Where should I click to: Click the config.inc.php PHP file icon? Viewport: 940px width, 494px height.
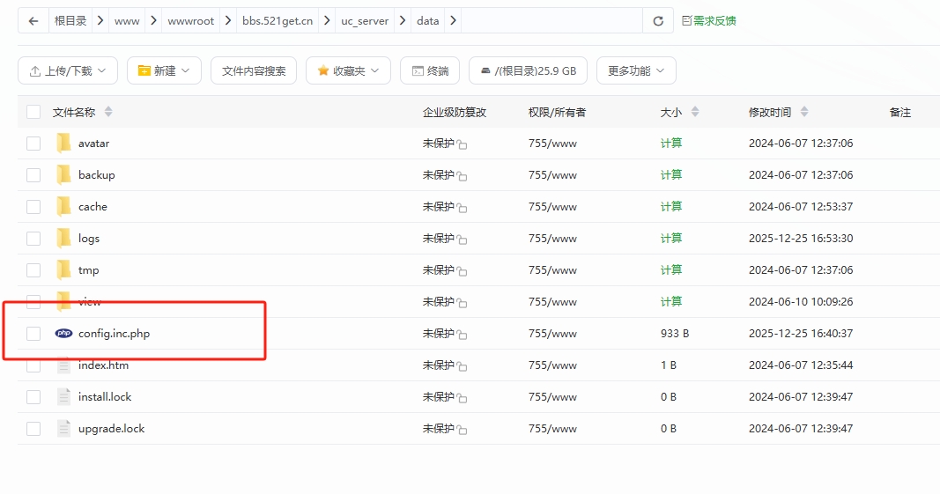(x=63, y=334)
